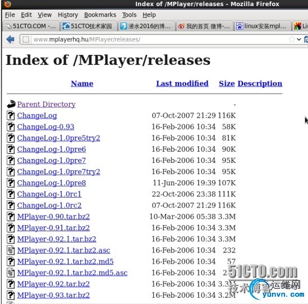Download MPlayer-0.91.tar.bz2
Viewport: 308px width, 304px height.
[x=53, y=227]
